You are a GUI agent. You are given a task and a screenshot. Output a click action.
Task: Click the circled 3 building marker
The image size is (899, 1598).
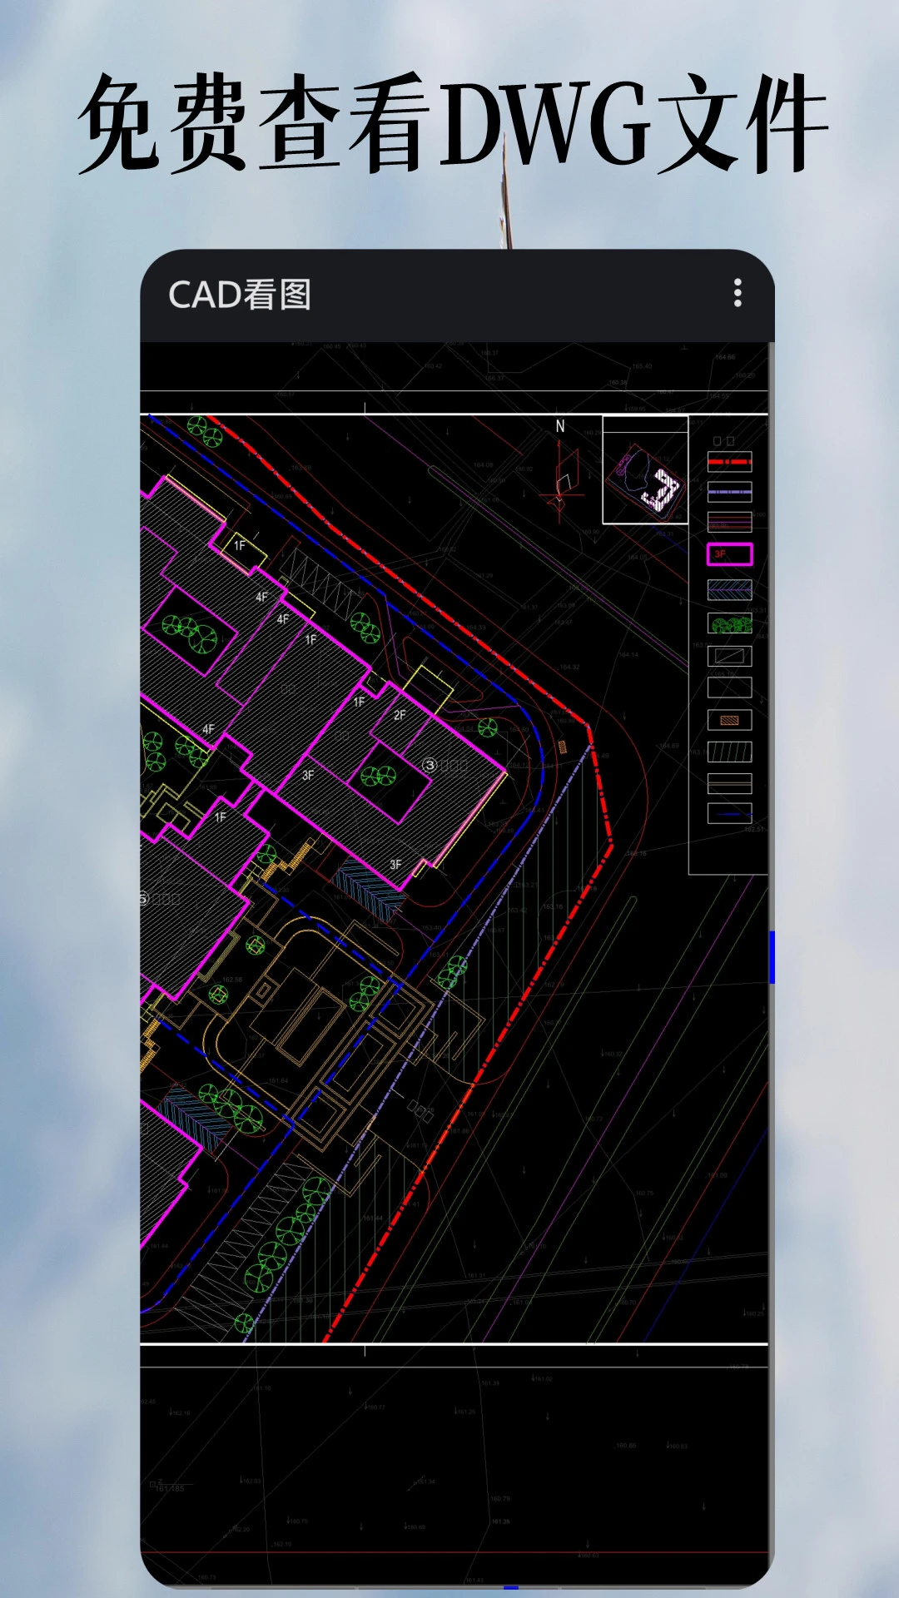tap(430, 765)
